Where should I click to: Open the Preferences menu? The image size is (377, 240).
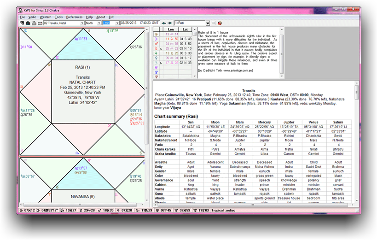point(74,17)
